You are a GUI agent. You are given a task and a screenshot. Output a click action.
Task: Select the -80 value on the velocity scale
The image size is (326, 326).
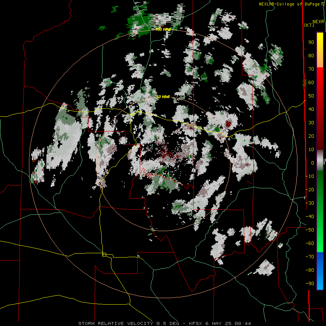click(310, 270)
